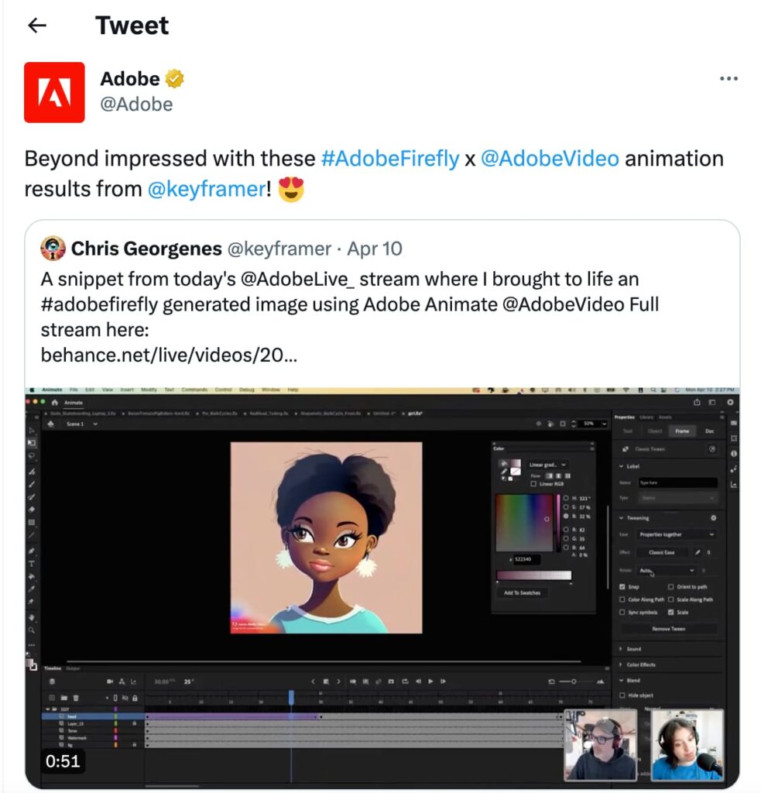
Task: Switch to the Frame properties tab
Action: (682, 431)
